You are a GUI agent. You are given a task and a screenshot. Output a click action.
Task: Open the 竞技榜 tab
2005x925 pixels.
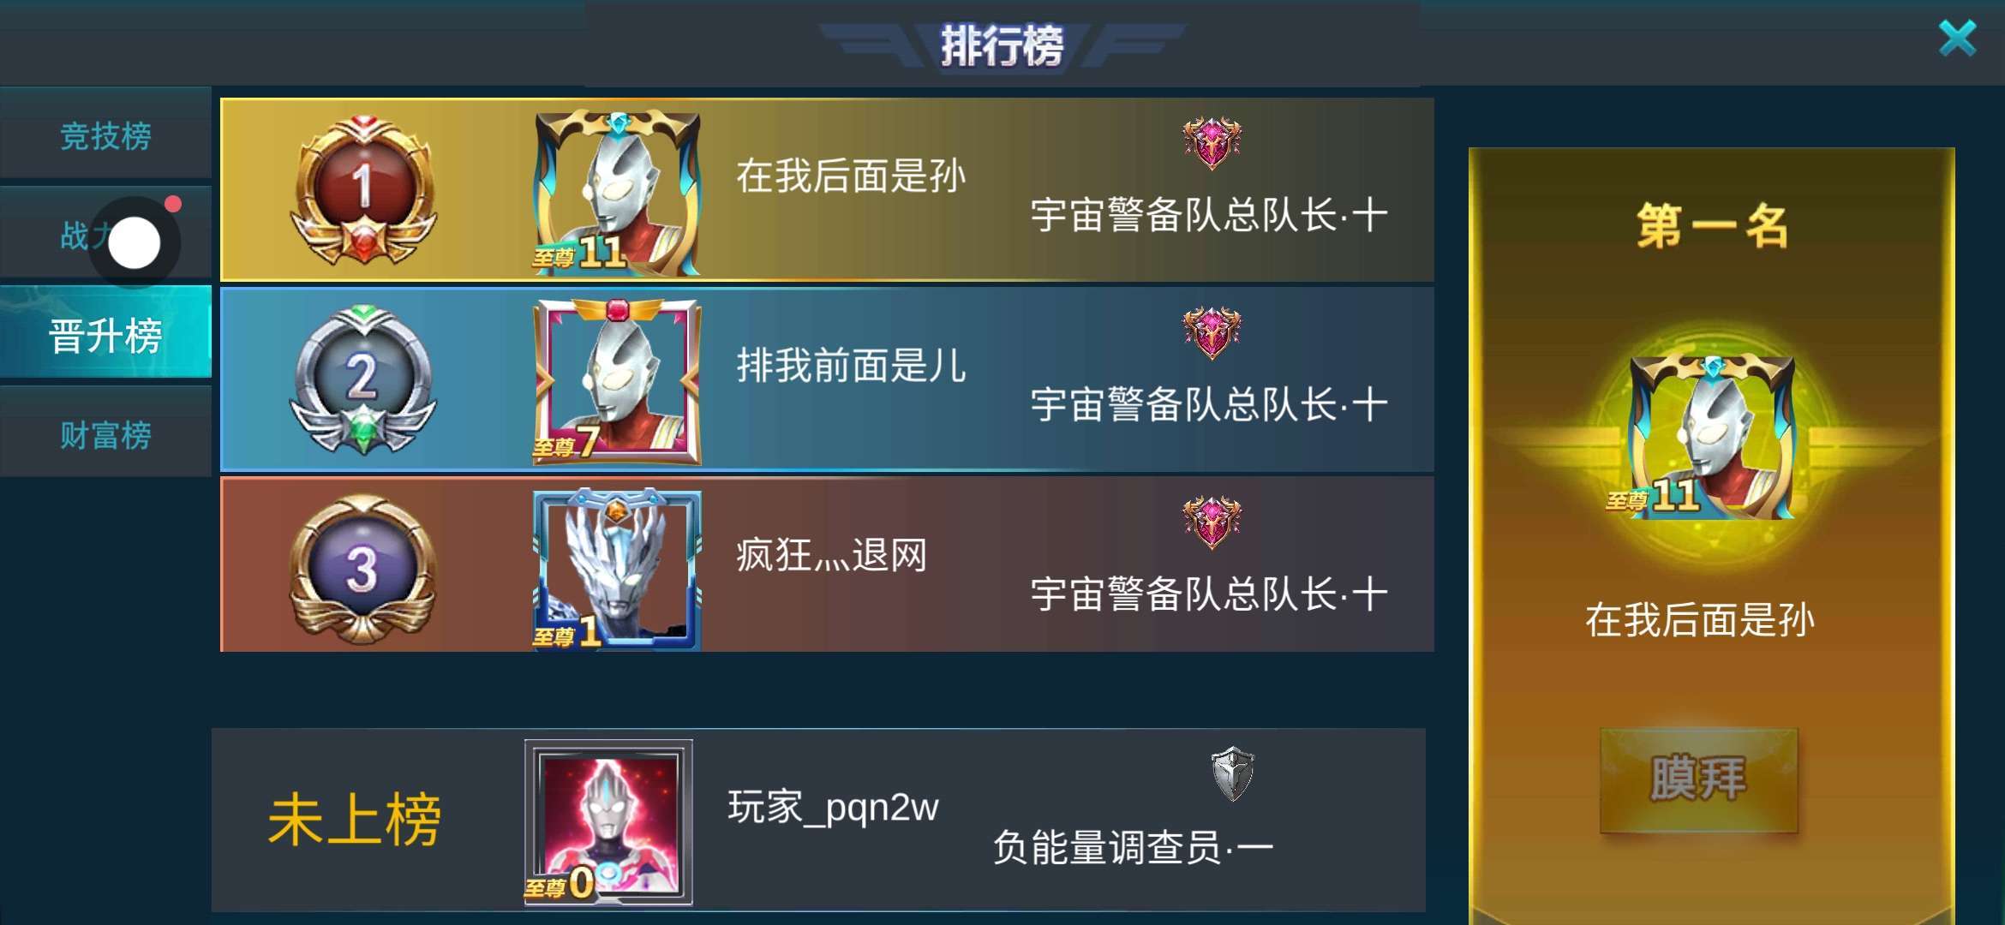click(105, 134)
